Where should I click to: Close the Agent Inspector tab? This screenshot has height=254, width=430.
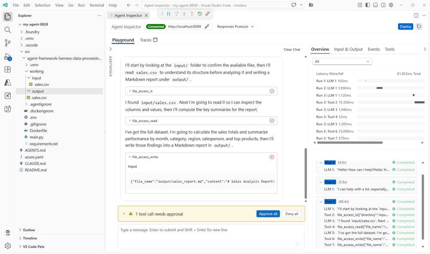click(146, 15)
